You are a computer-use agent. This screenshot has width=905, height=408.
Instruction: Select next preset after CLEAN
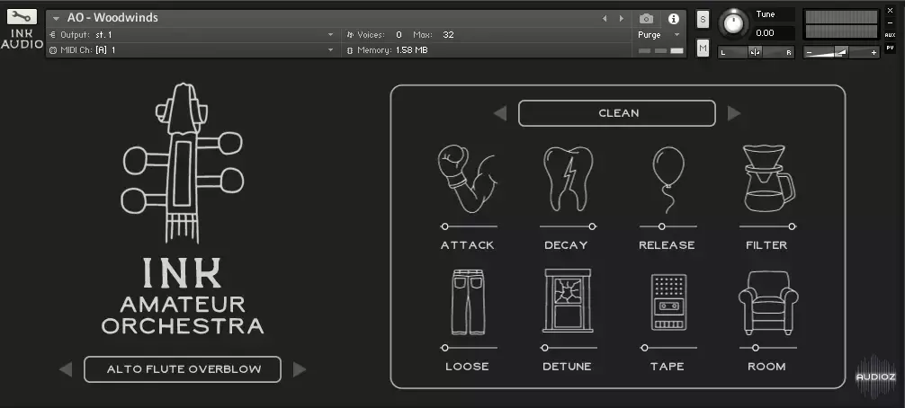[734, 113]
